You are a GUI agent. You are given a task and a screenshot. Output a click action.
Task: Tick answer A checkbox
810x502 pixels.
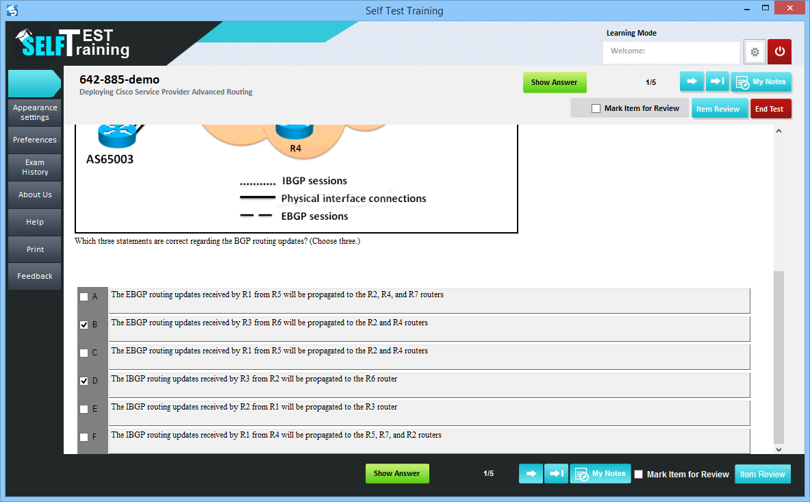pyautogui.click(x=84, y=297)
